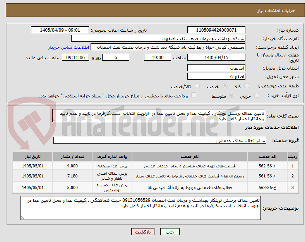Click the delivery province field اصفهان
Screen dimensions: 305x242
pos(216,68)
